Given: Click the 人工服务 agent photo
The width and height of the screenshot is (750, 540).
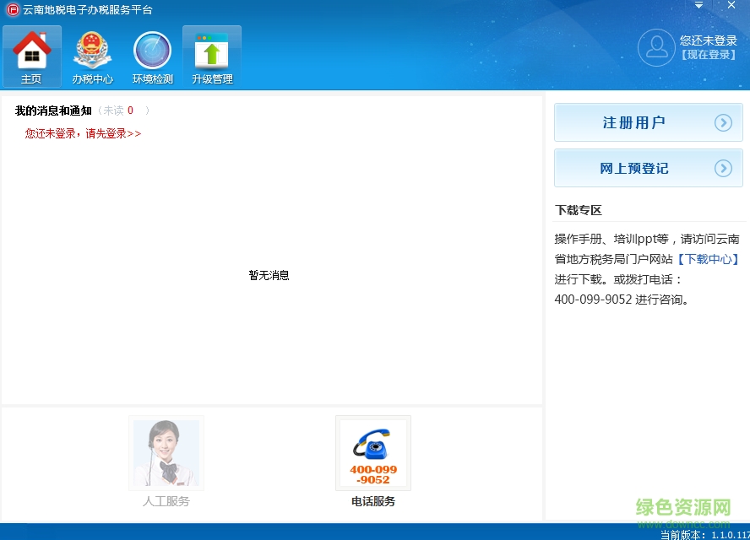Looking at the screenshot, I should (x=166, y=452).
